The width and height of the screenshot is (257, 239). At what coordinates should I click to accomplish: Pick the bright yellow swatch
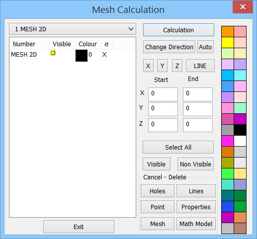(228, 42)
